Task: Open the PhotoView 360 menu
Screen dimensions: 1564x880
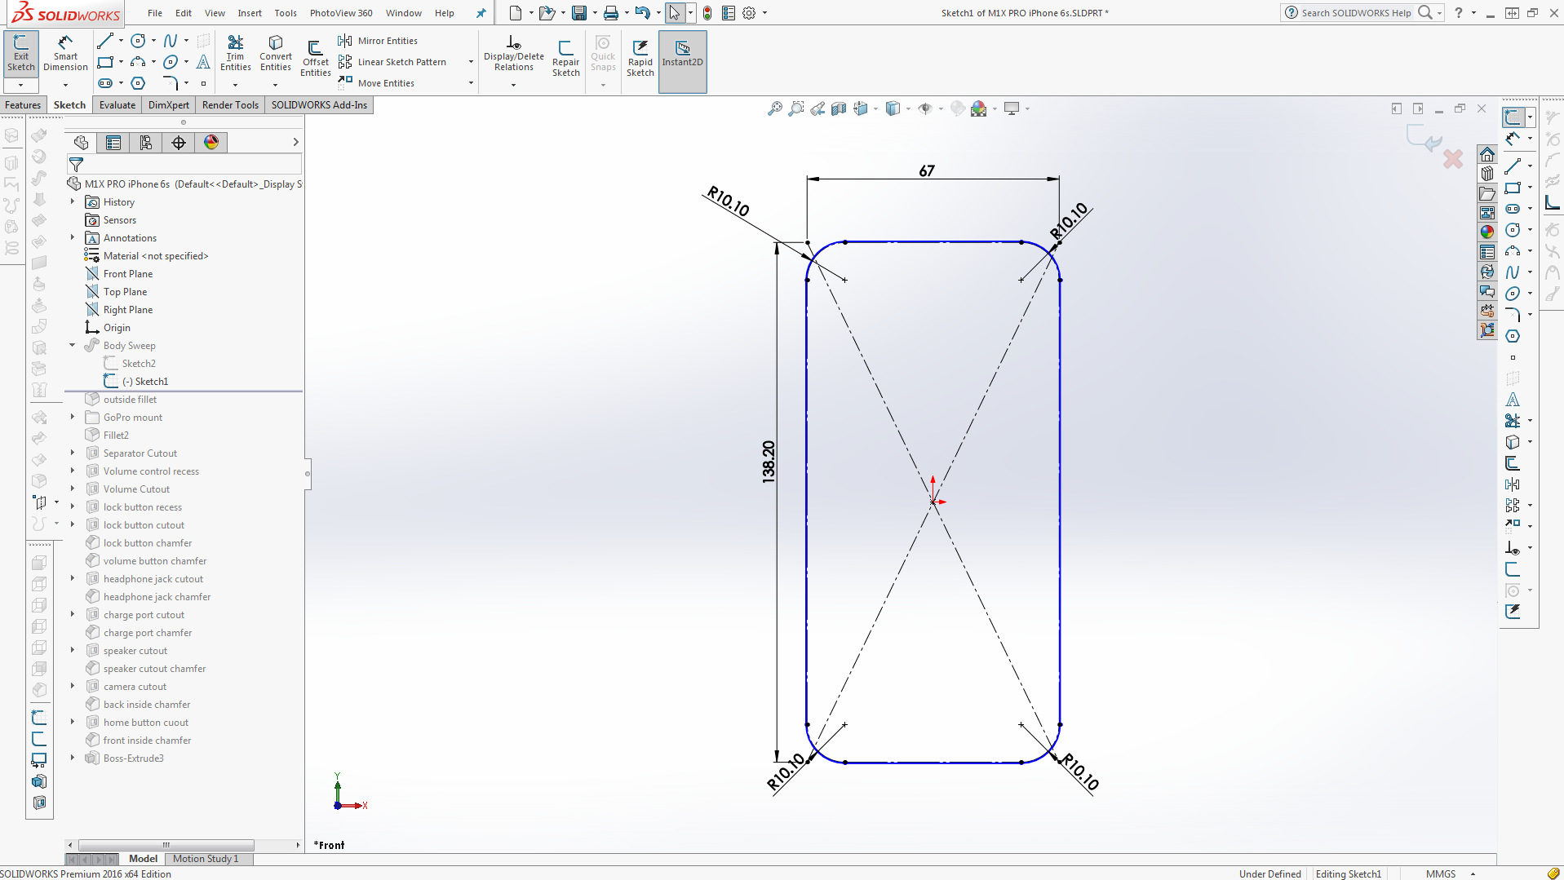Action: (x=341, y=13)
